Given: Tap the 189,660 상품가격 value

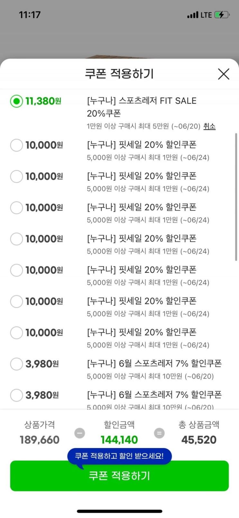Looking at the screenshot, I should (40, 440).
